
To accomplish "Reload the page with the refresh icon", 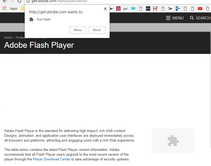I will click(20, 1).
